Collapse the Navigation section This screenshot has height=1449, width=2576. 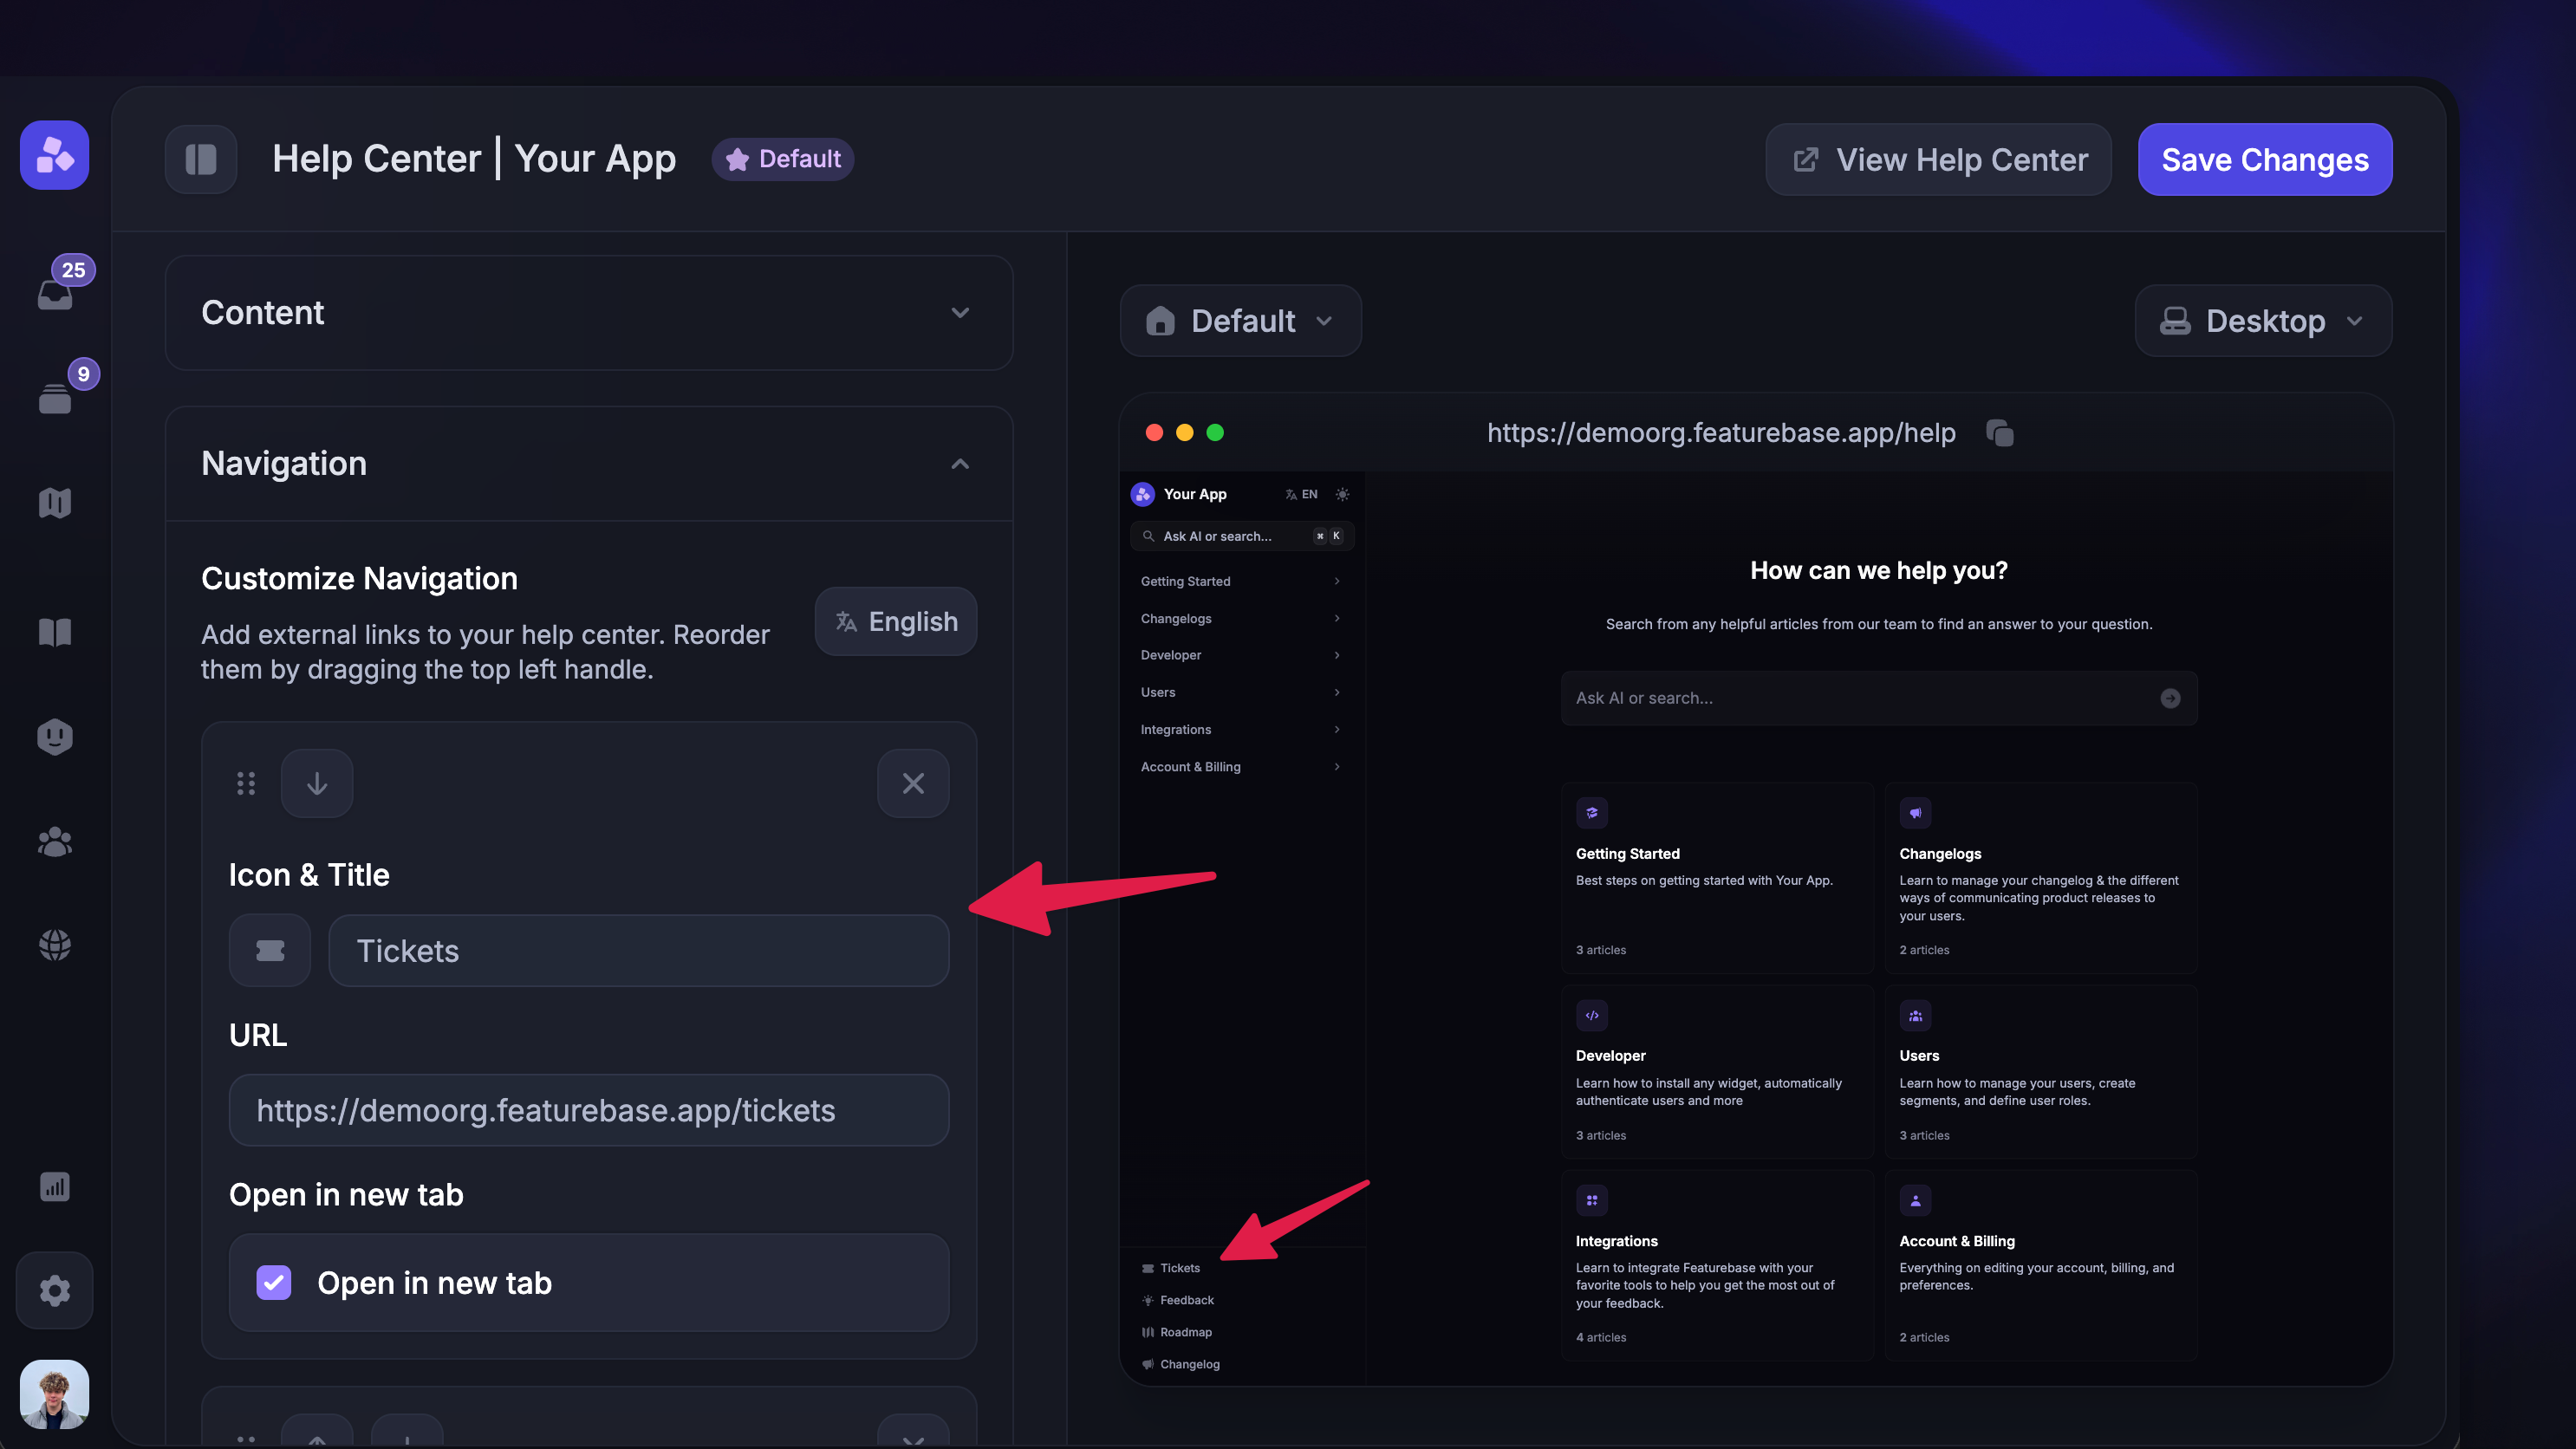589,463
